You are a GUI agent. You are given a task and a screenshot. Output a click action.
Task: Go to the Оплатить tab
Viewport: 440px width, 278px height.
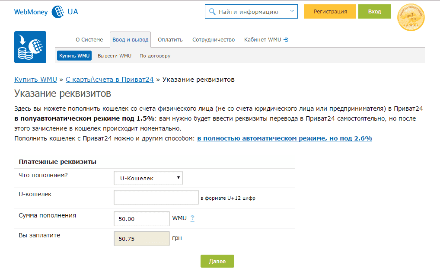pyautogui.click(x=170, y=40)
